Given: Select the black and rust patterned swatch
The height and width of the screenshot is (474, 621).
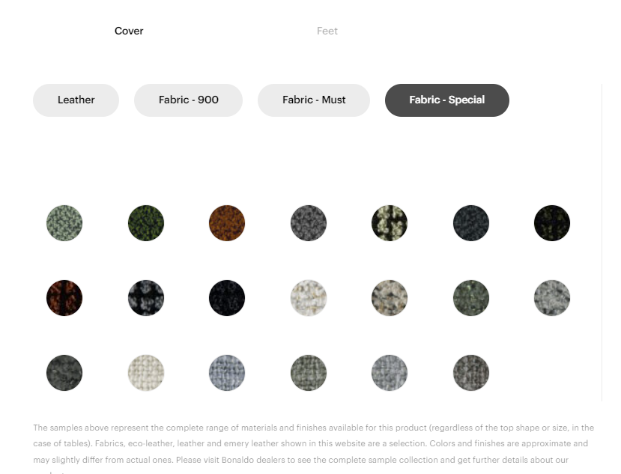Looking at the screenshot, I should 64,298.
